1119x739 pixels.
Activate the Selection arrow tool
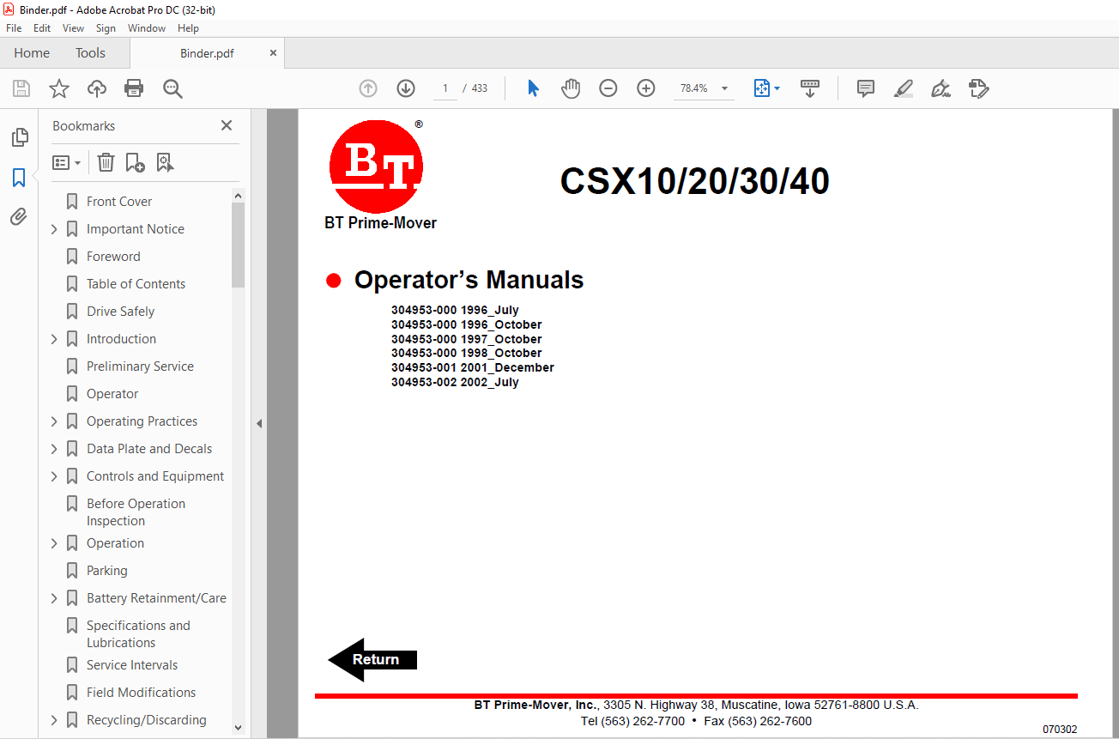pos(533,88)
